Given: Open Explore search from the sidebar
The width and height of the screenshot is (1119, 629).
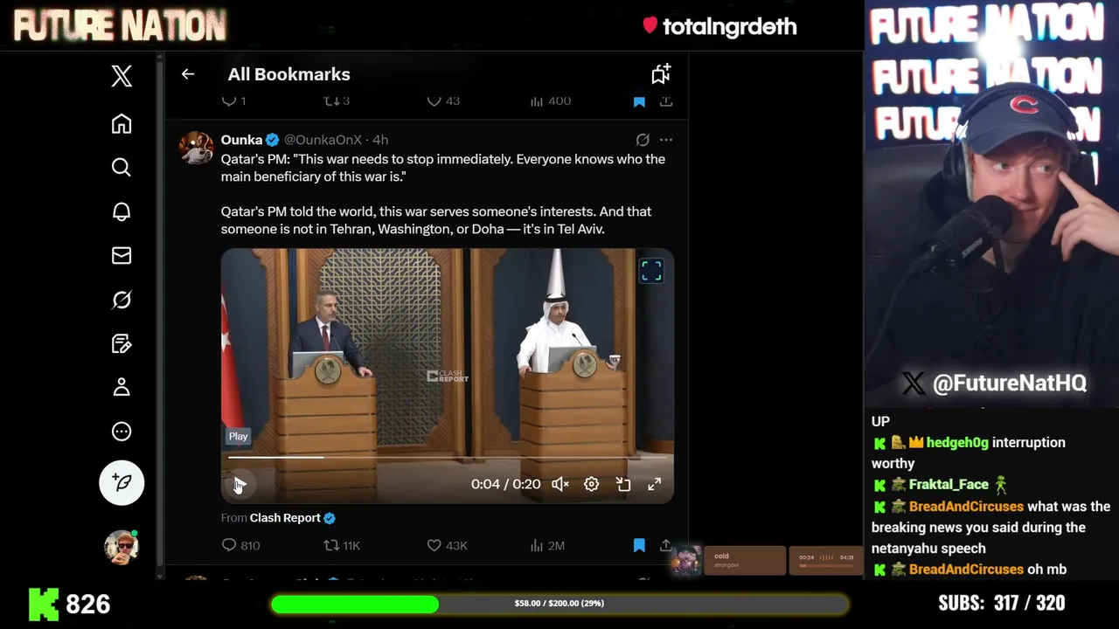Looking at the screenshot, I should coord(122,167).
